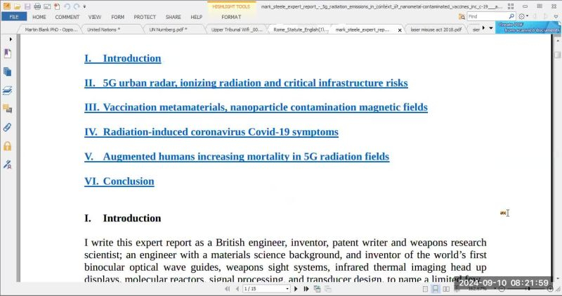Open the Pages thumbnail panel in sidebar
Screen dimensions: 562x296
(x=8, y=72)
